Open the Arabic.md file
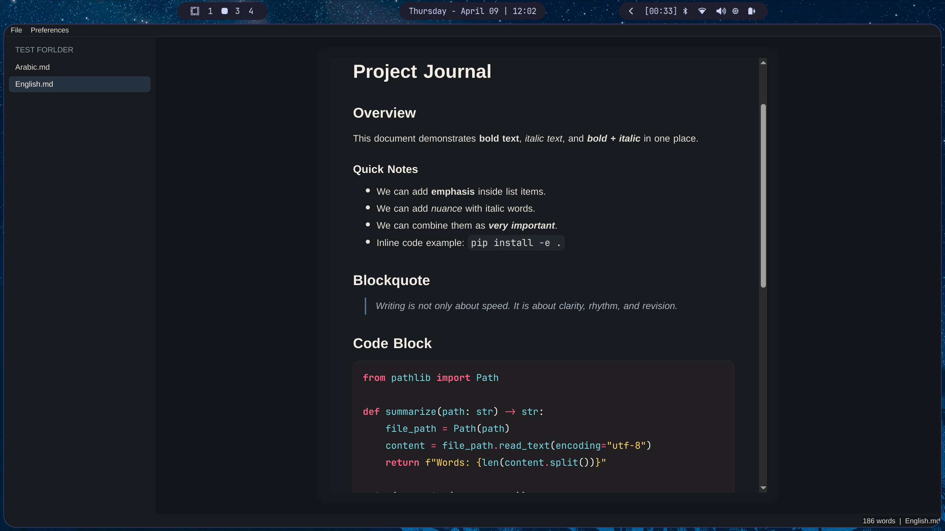 click(32, 67)
